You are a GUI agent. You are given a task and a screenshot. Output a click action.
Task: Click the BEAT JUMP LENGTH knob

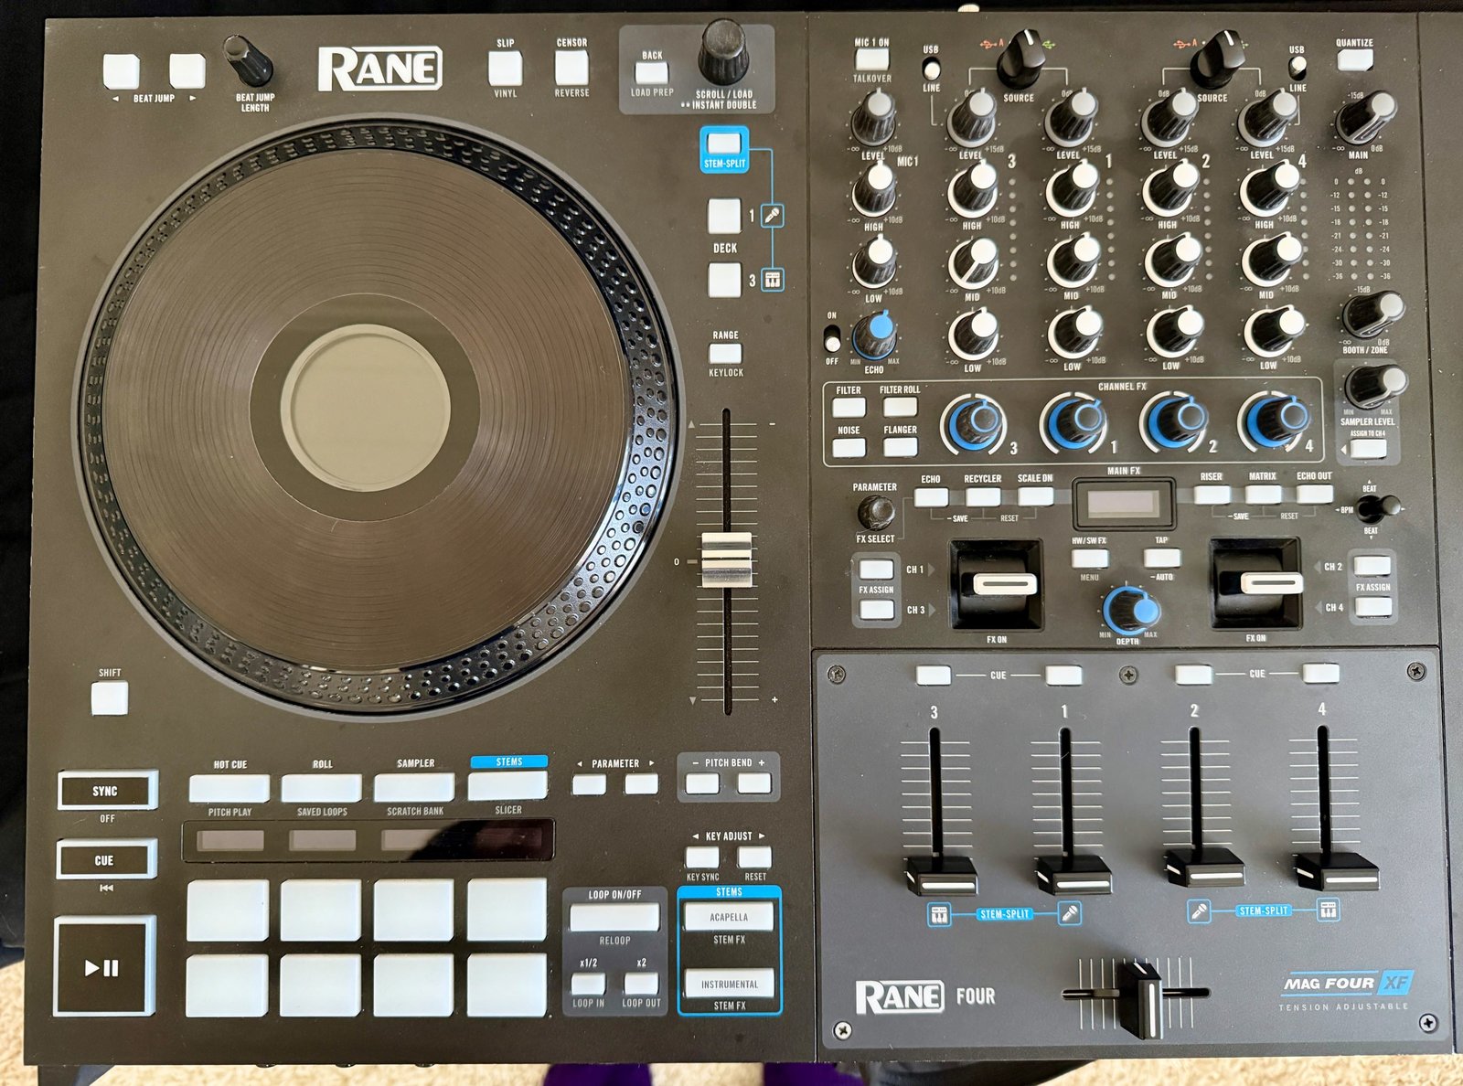248,59
